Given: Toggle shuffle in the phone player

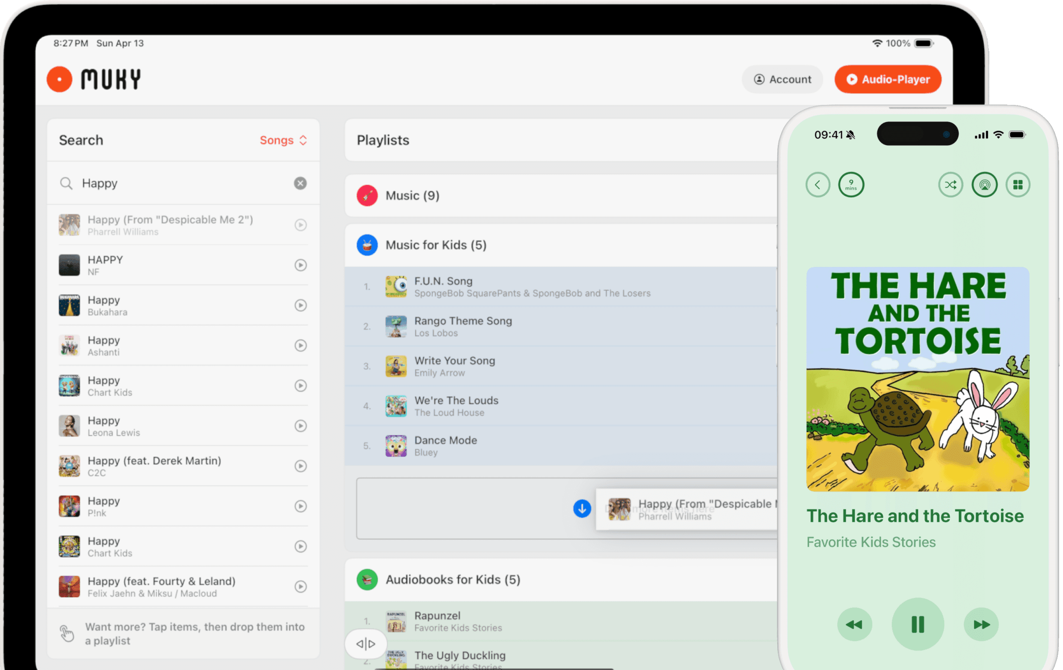Looking at the screenshot, I should pos(950,184).
